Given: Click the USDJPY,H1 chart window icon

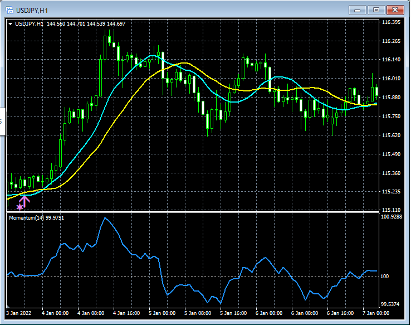Looking at the screenshot, I should click(9, 10).
